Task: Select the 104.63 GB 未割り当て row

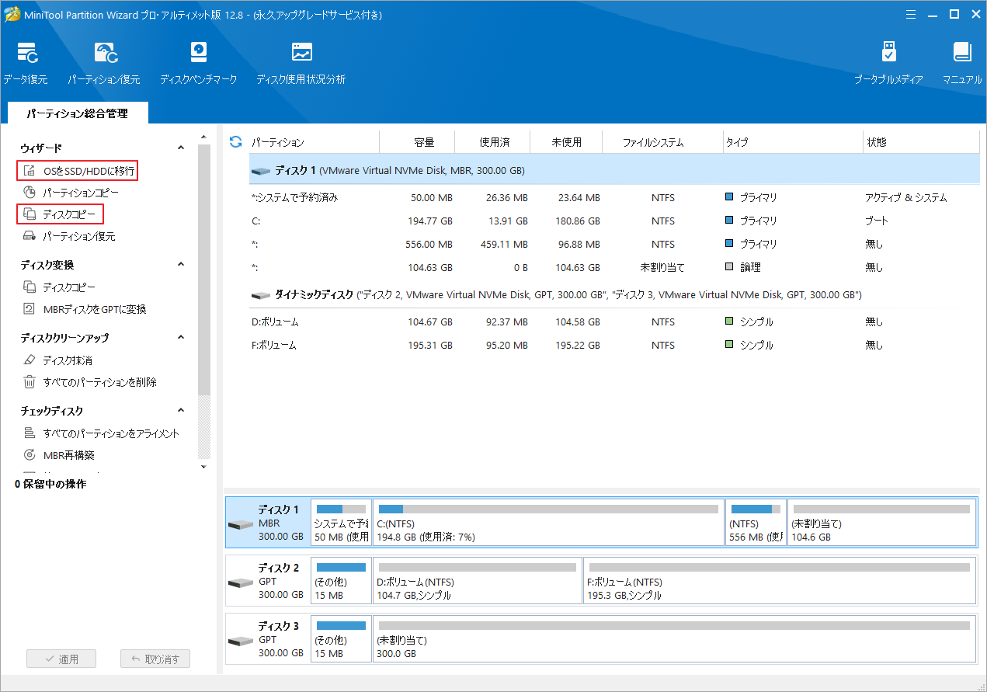Action: [x=614, y=267]
